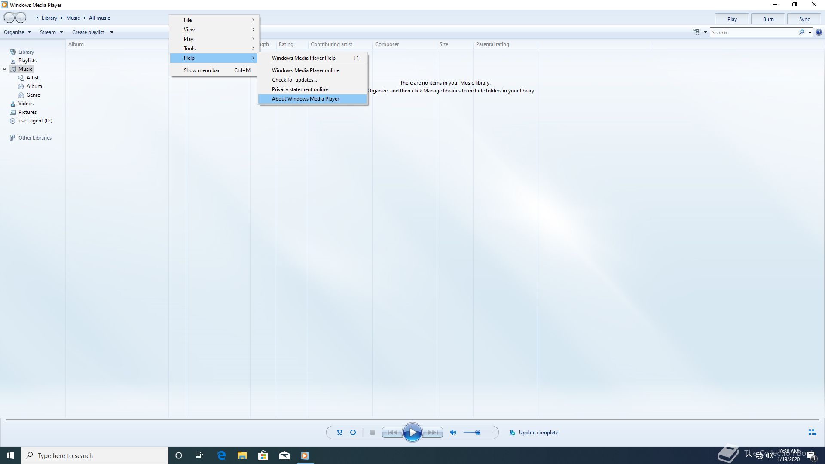Open View options dropdown arrow
The image size is (825, 464).
click(706, 32)
